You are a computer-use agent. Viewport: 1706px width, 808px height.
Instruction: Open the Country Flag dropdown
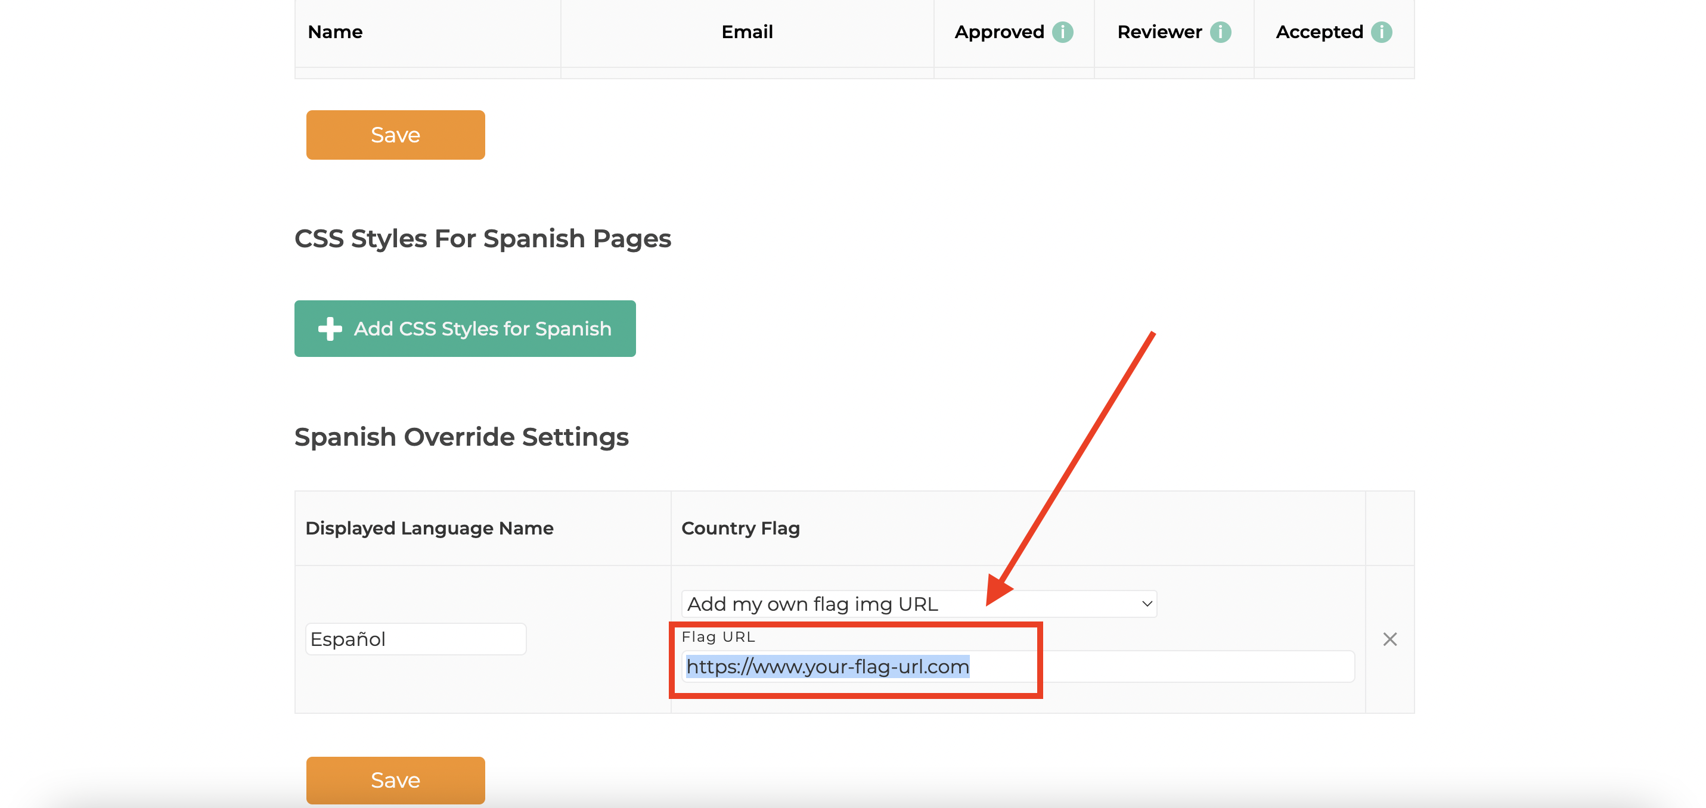pos(919,604)
